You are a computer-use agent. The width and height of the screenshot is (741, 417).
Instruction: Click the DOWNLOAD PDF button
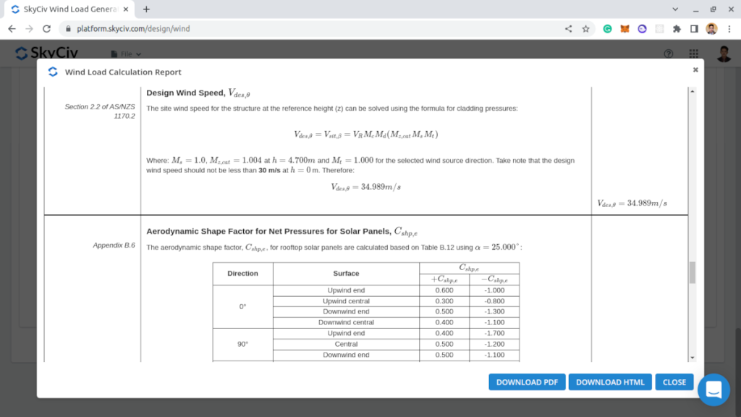tap(527, 382)
